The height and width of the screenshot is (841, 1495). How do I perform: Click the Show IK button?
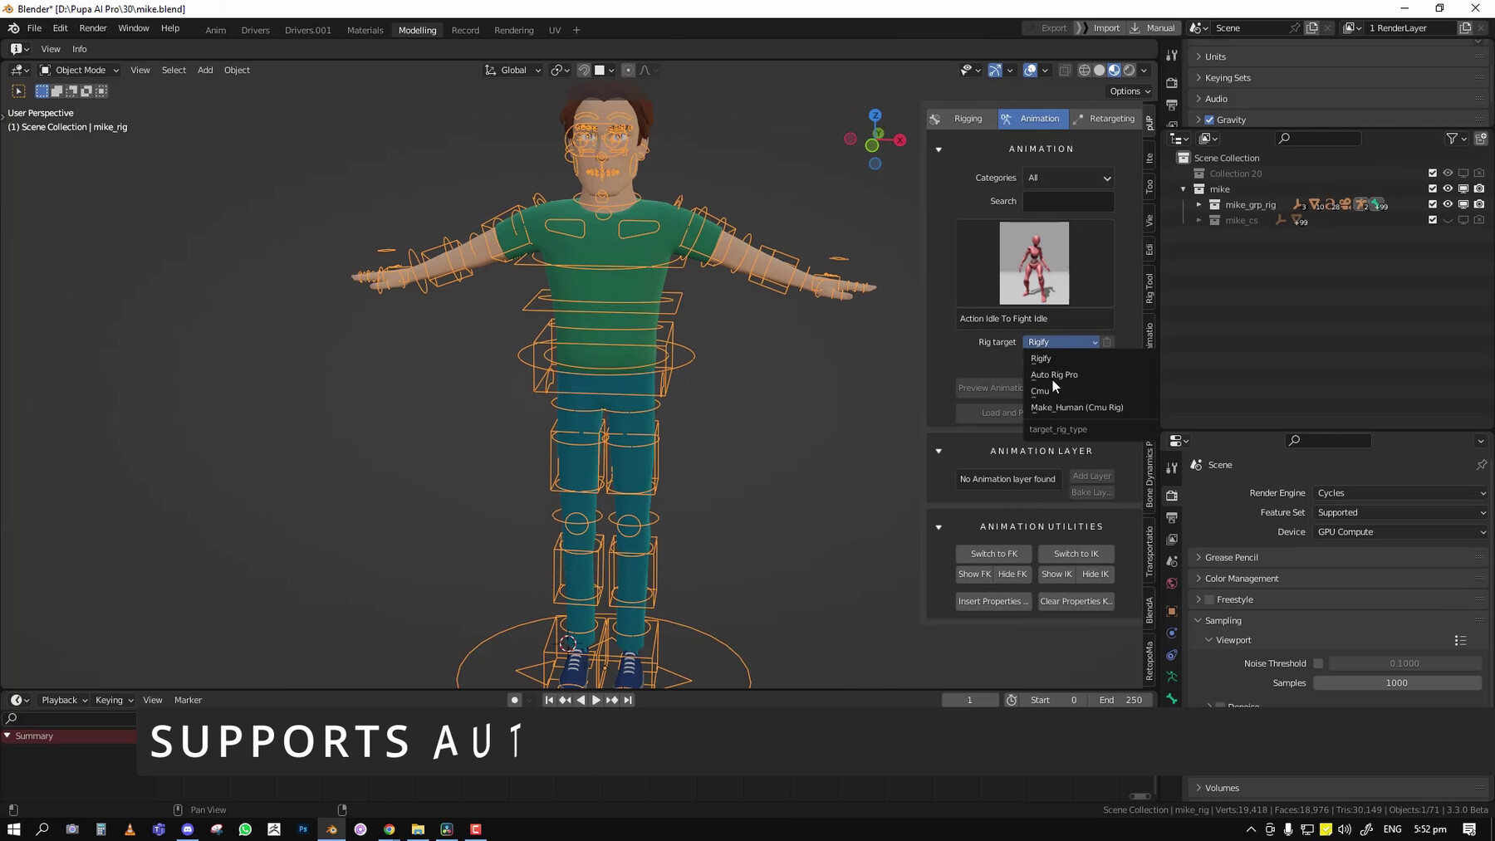tap(1056, 575)
